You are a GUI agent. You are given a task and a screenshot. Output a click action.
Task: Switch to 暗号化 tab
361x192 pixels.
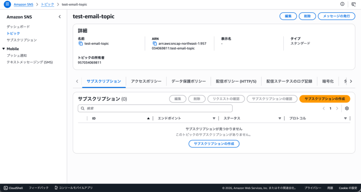tap(328, 81)
